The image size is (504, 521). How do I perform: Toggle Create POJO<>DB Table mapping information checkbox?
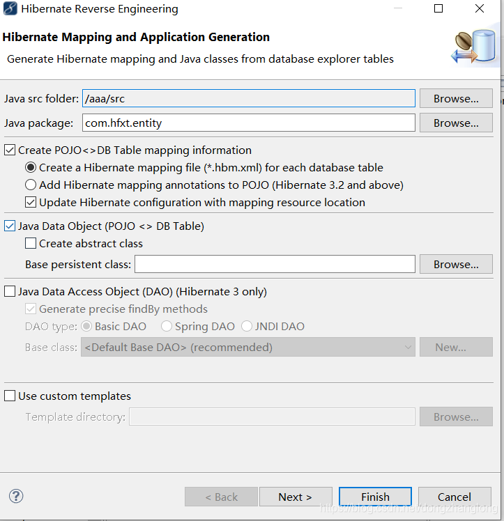(x=10, y=150)
